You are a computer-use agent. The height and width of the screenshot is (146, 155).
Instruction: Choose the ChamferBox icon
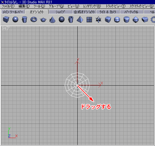(x=108, y=20)
